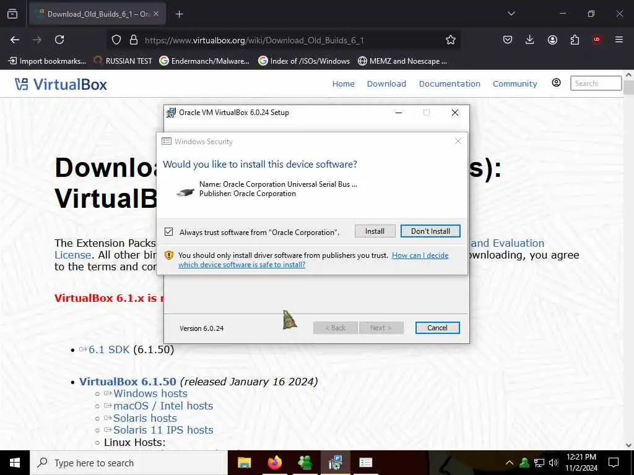Open the 6.1 SDK link
Screen dimensions: 634x475
coord(109,349)
